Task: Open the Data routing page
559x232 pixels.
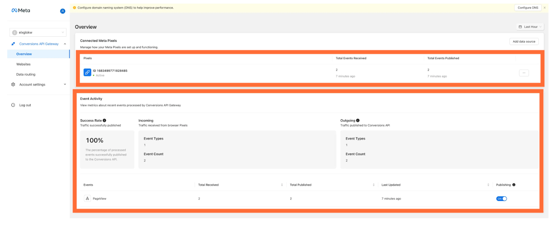Action: tap(26, 74)
